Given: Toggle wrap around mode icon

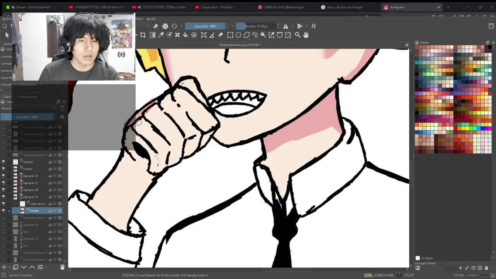Looking at the screenshot, I should point(314,26).
